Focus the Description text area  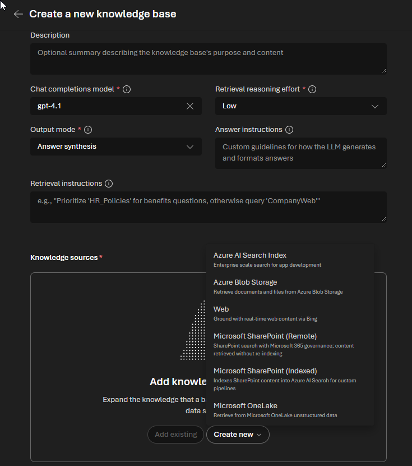click(208, 59)
